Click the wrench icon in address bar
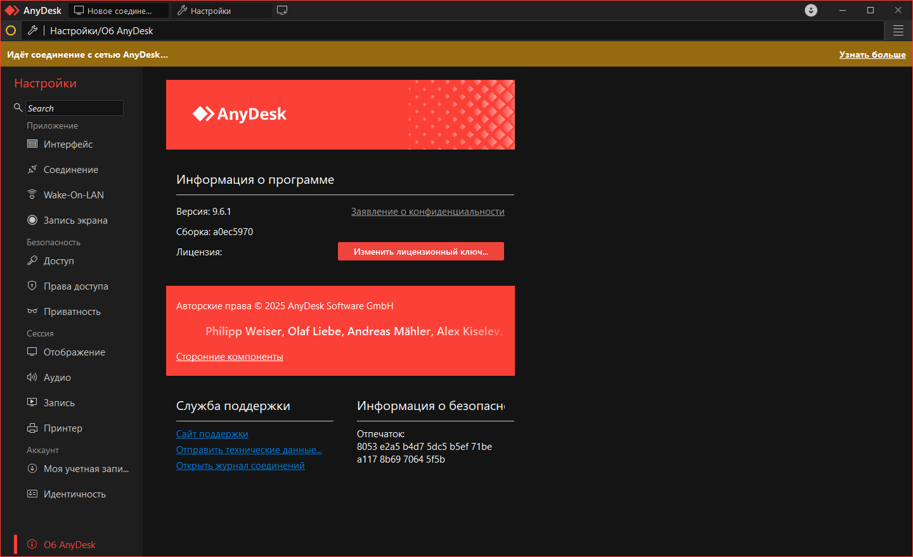 [33, 30]
